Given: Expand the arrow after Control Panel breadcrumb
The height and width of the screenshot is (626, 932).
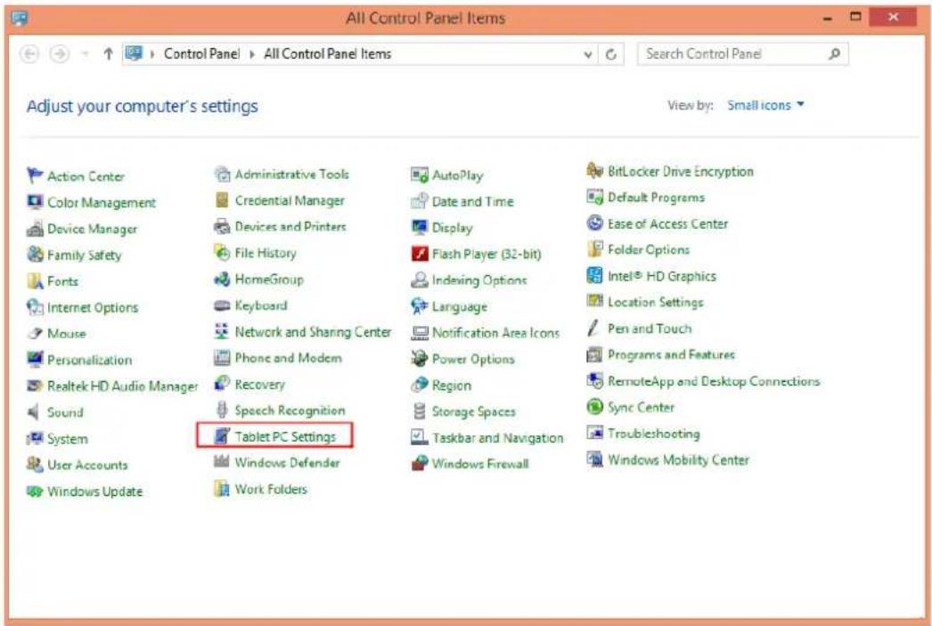Looking at the screenshot, I should 252,54.
